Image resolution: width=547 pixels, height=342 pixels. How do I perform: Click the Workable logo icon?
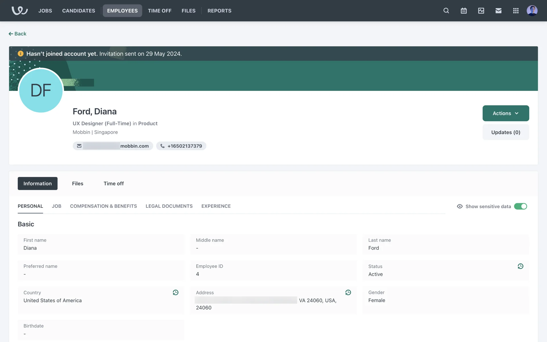pyautogui.click(x=19, y=11)
